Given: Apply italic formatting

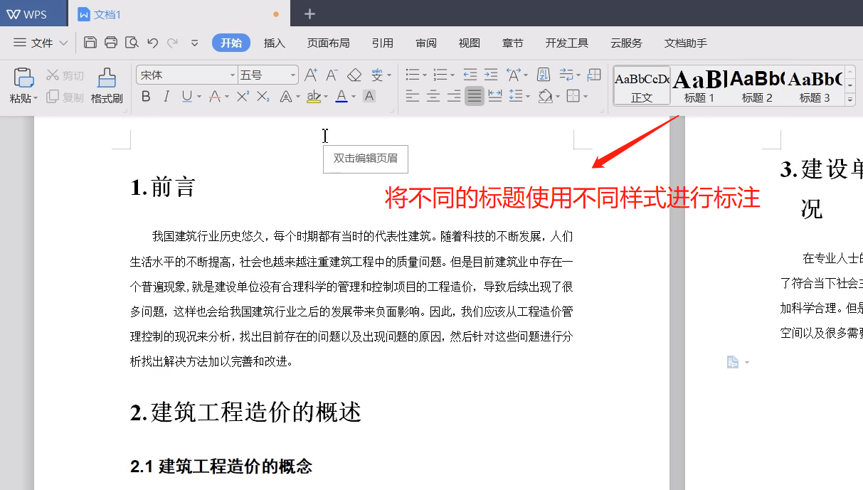Looking at the screenshot, I should [166, 97].
